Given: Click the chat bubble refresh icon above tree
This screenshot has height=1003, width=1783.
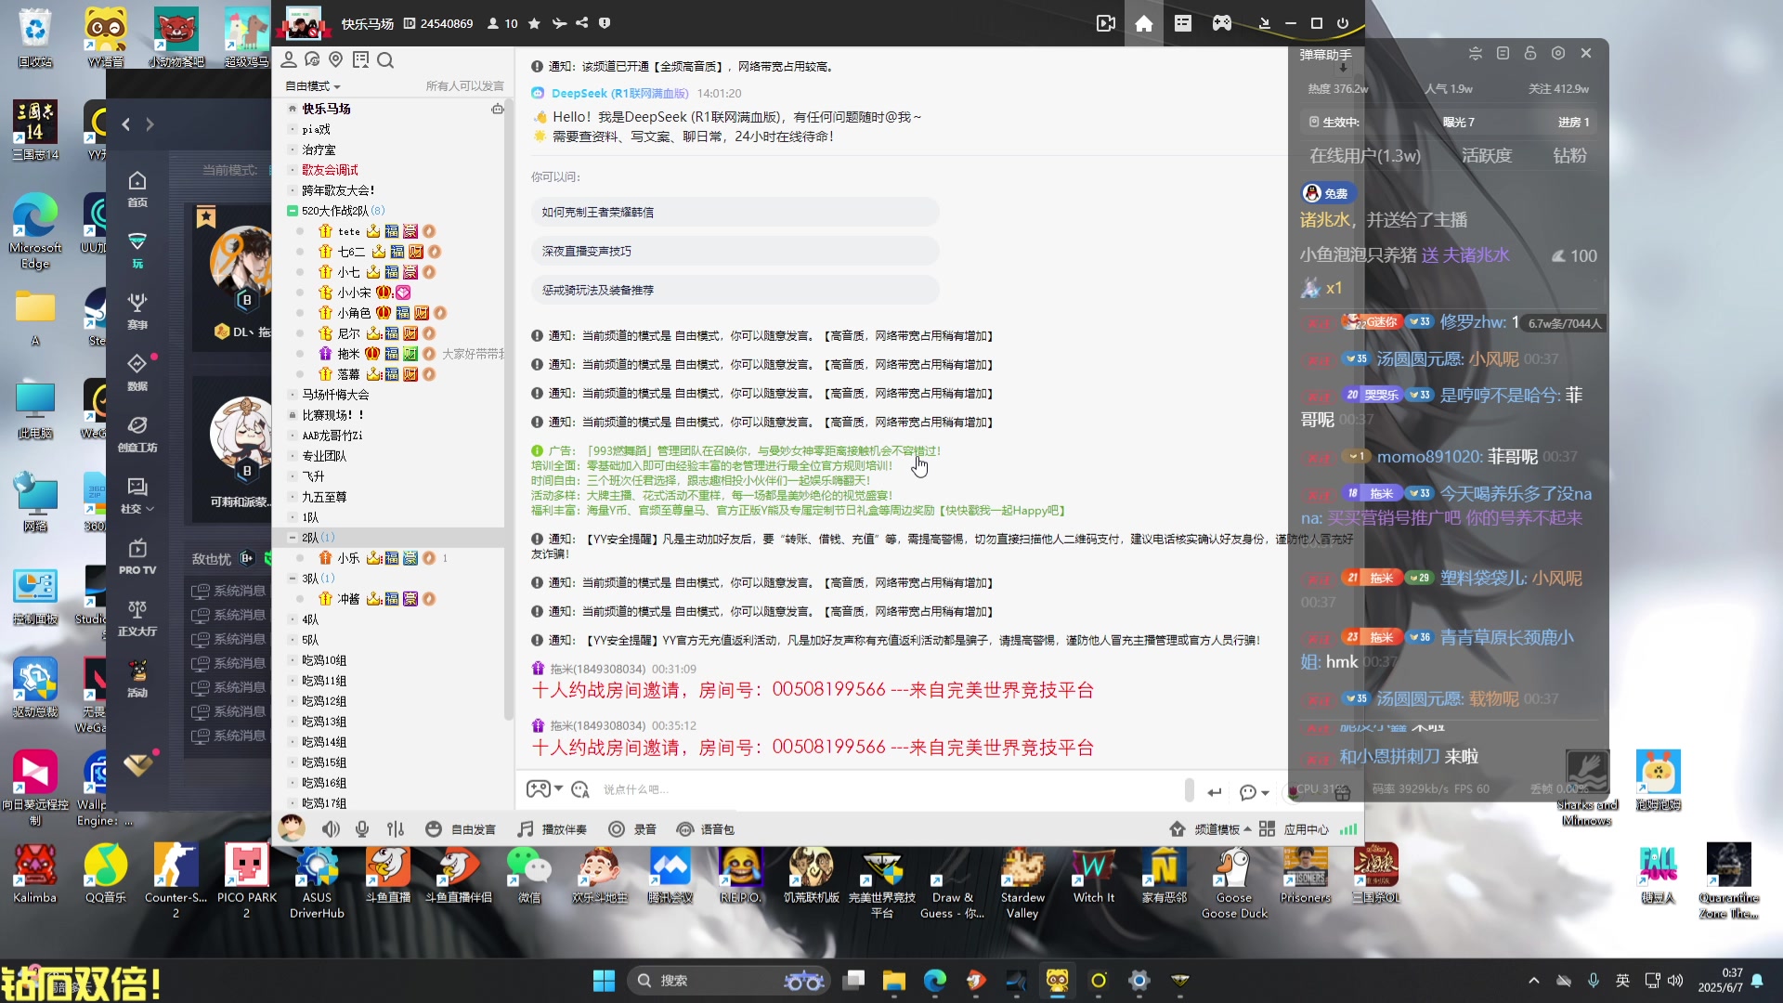Looking at the screenshot, I should pyautogui.click(x=312, y=60).
